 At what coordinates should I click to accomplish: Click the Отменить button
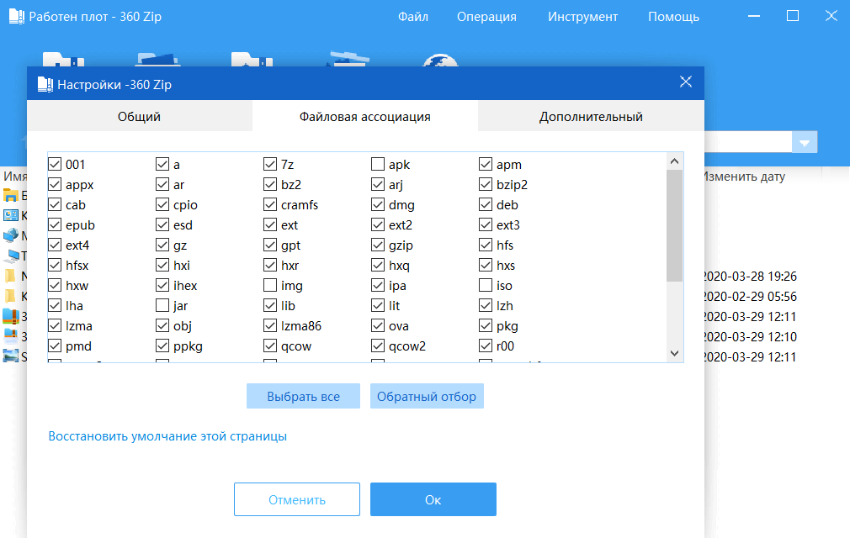297,499
